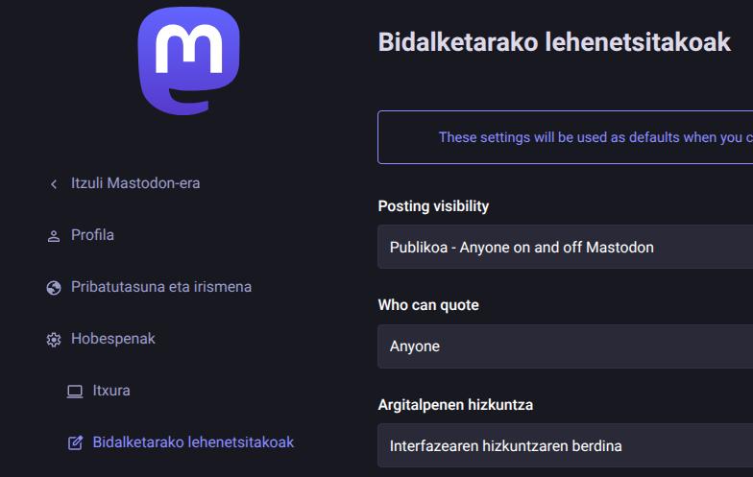Open the Itxura appearance submenu item
Screen dimensions: 753x477
(x=111, y=391)
